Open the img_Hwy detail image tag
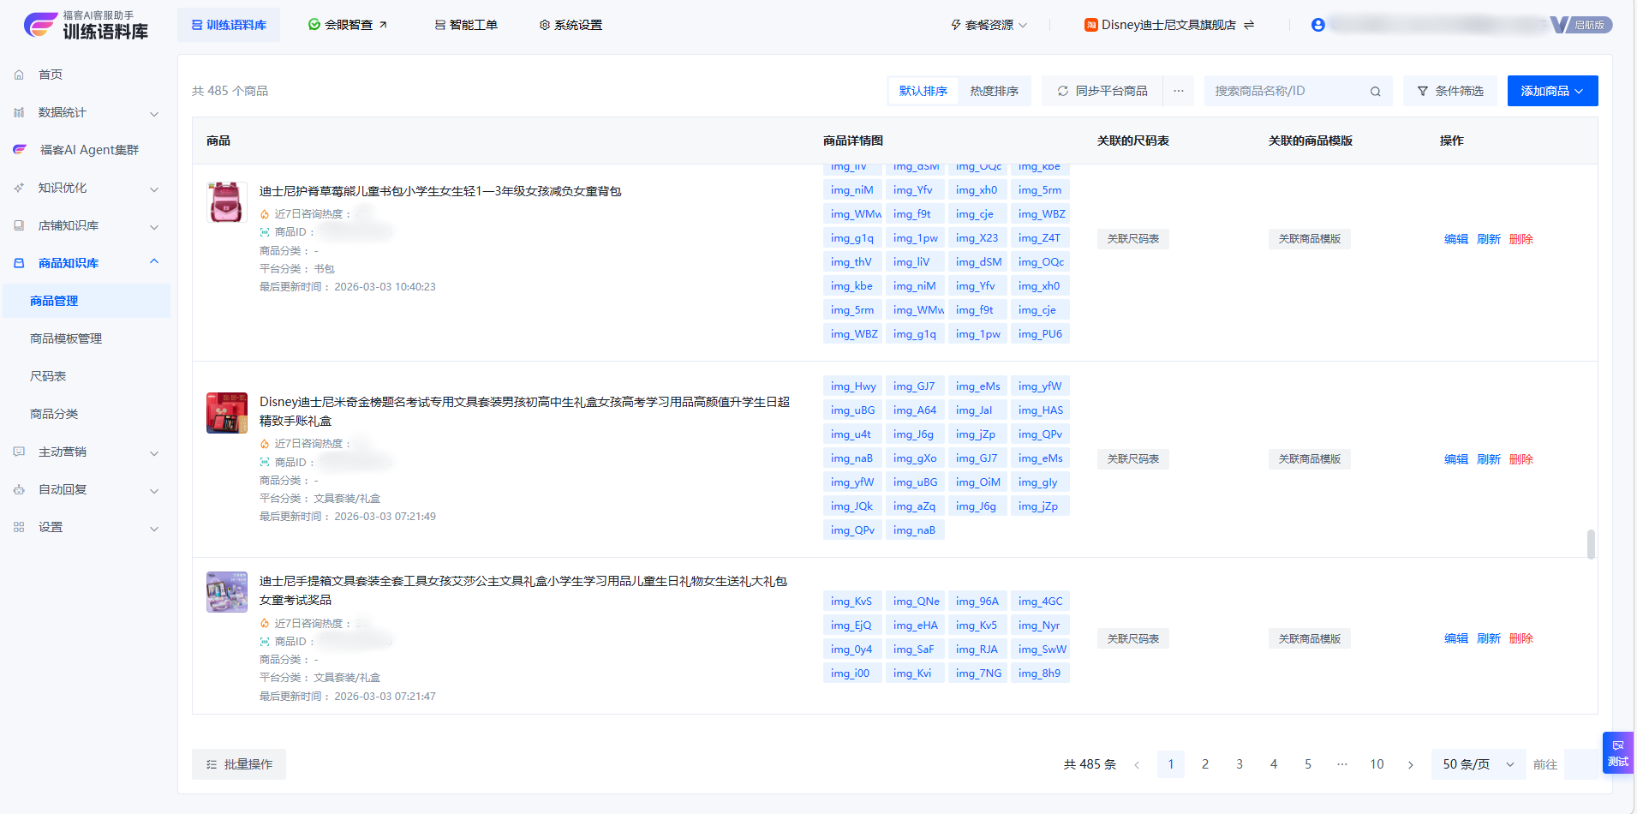This screenshot has height=814, width=1637. 853,386
